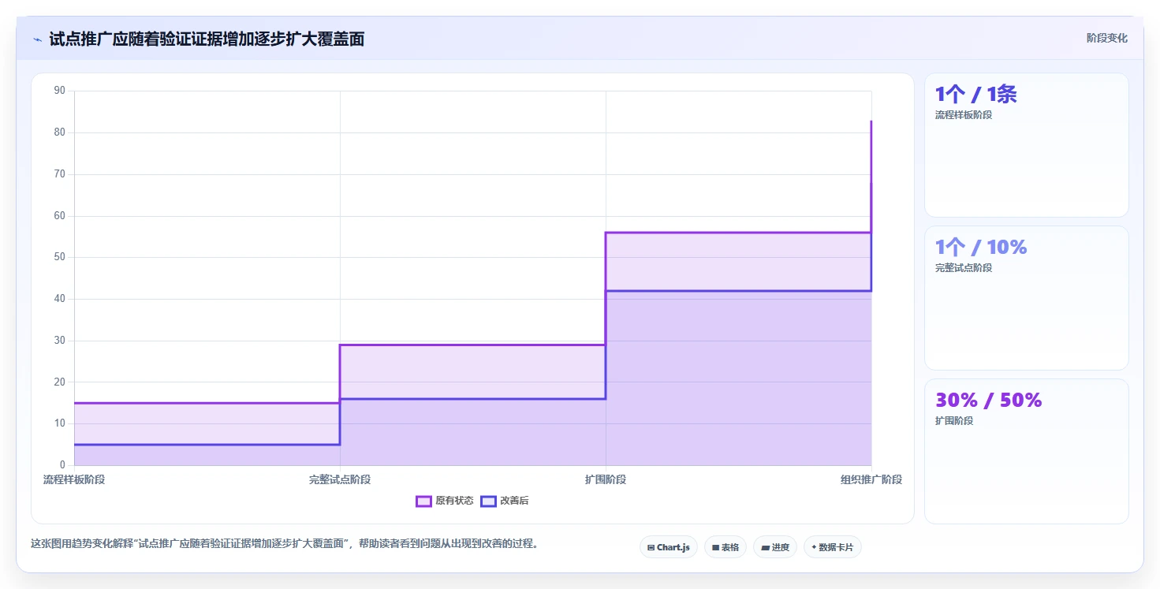Click the 表格 tag
1160x589 pixels.
tap(725, 547)
